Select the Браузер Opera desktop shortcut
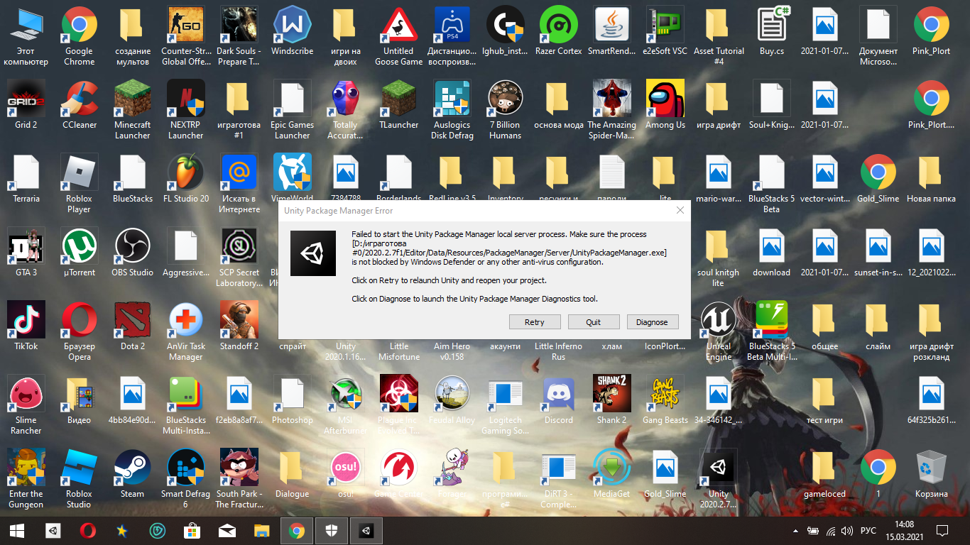The image size is (970, 545). click(x=79, y=332)
